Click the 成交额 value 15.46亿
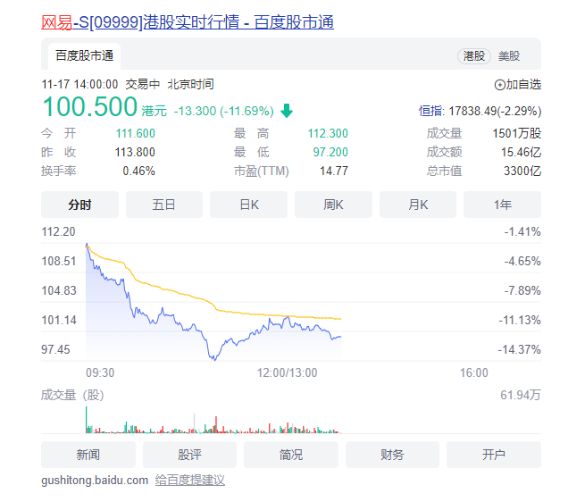This screenshot has width=568, height=502. 522,152
